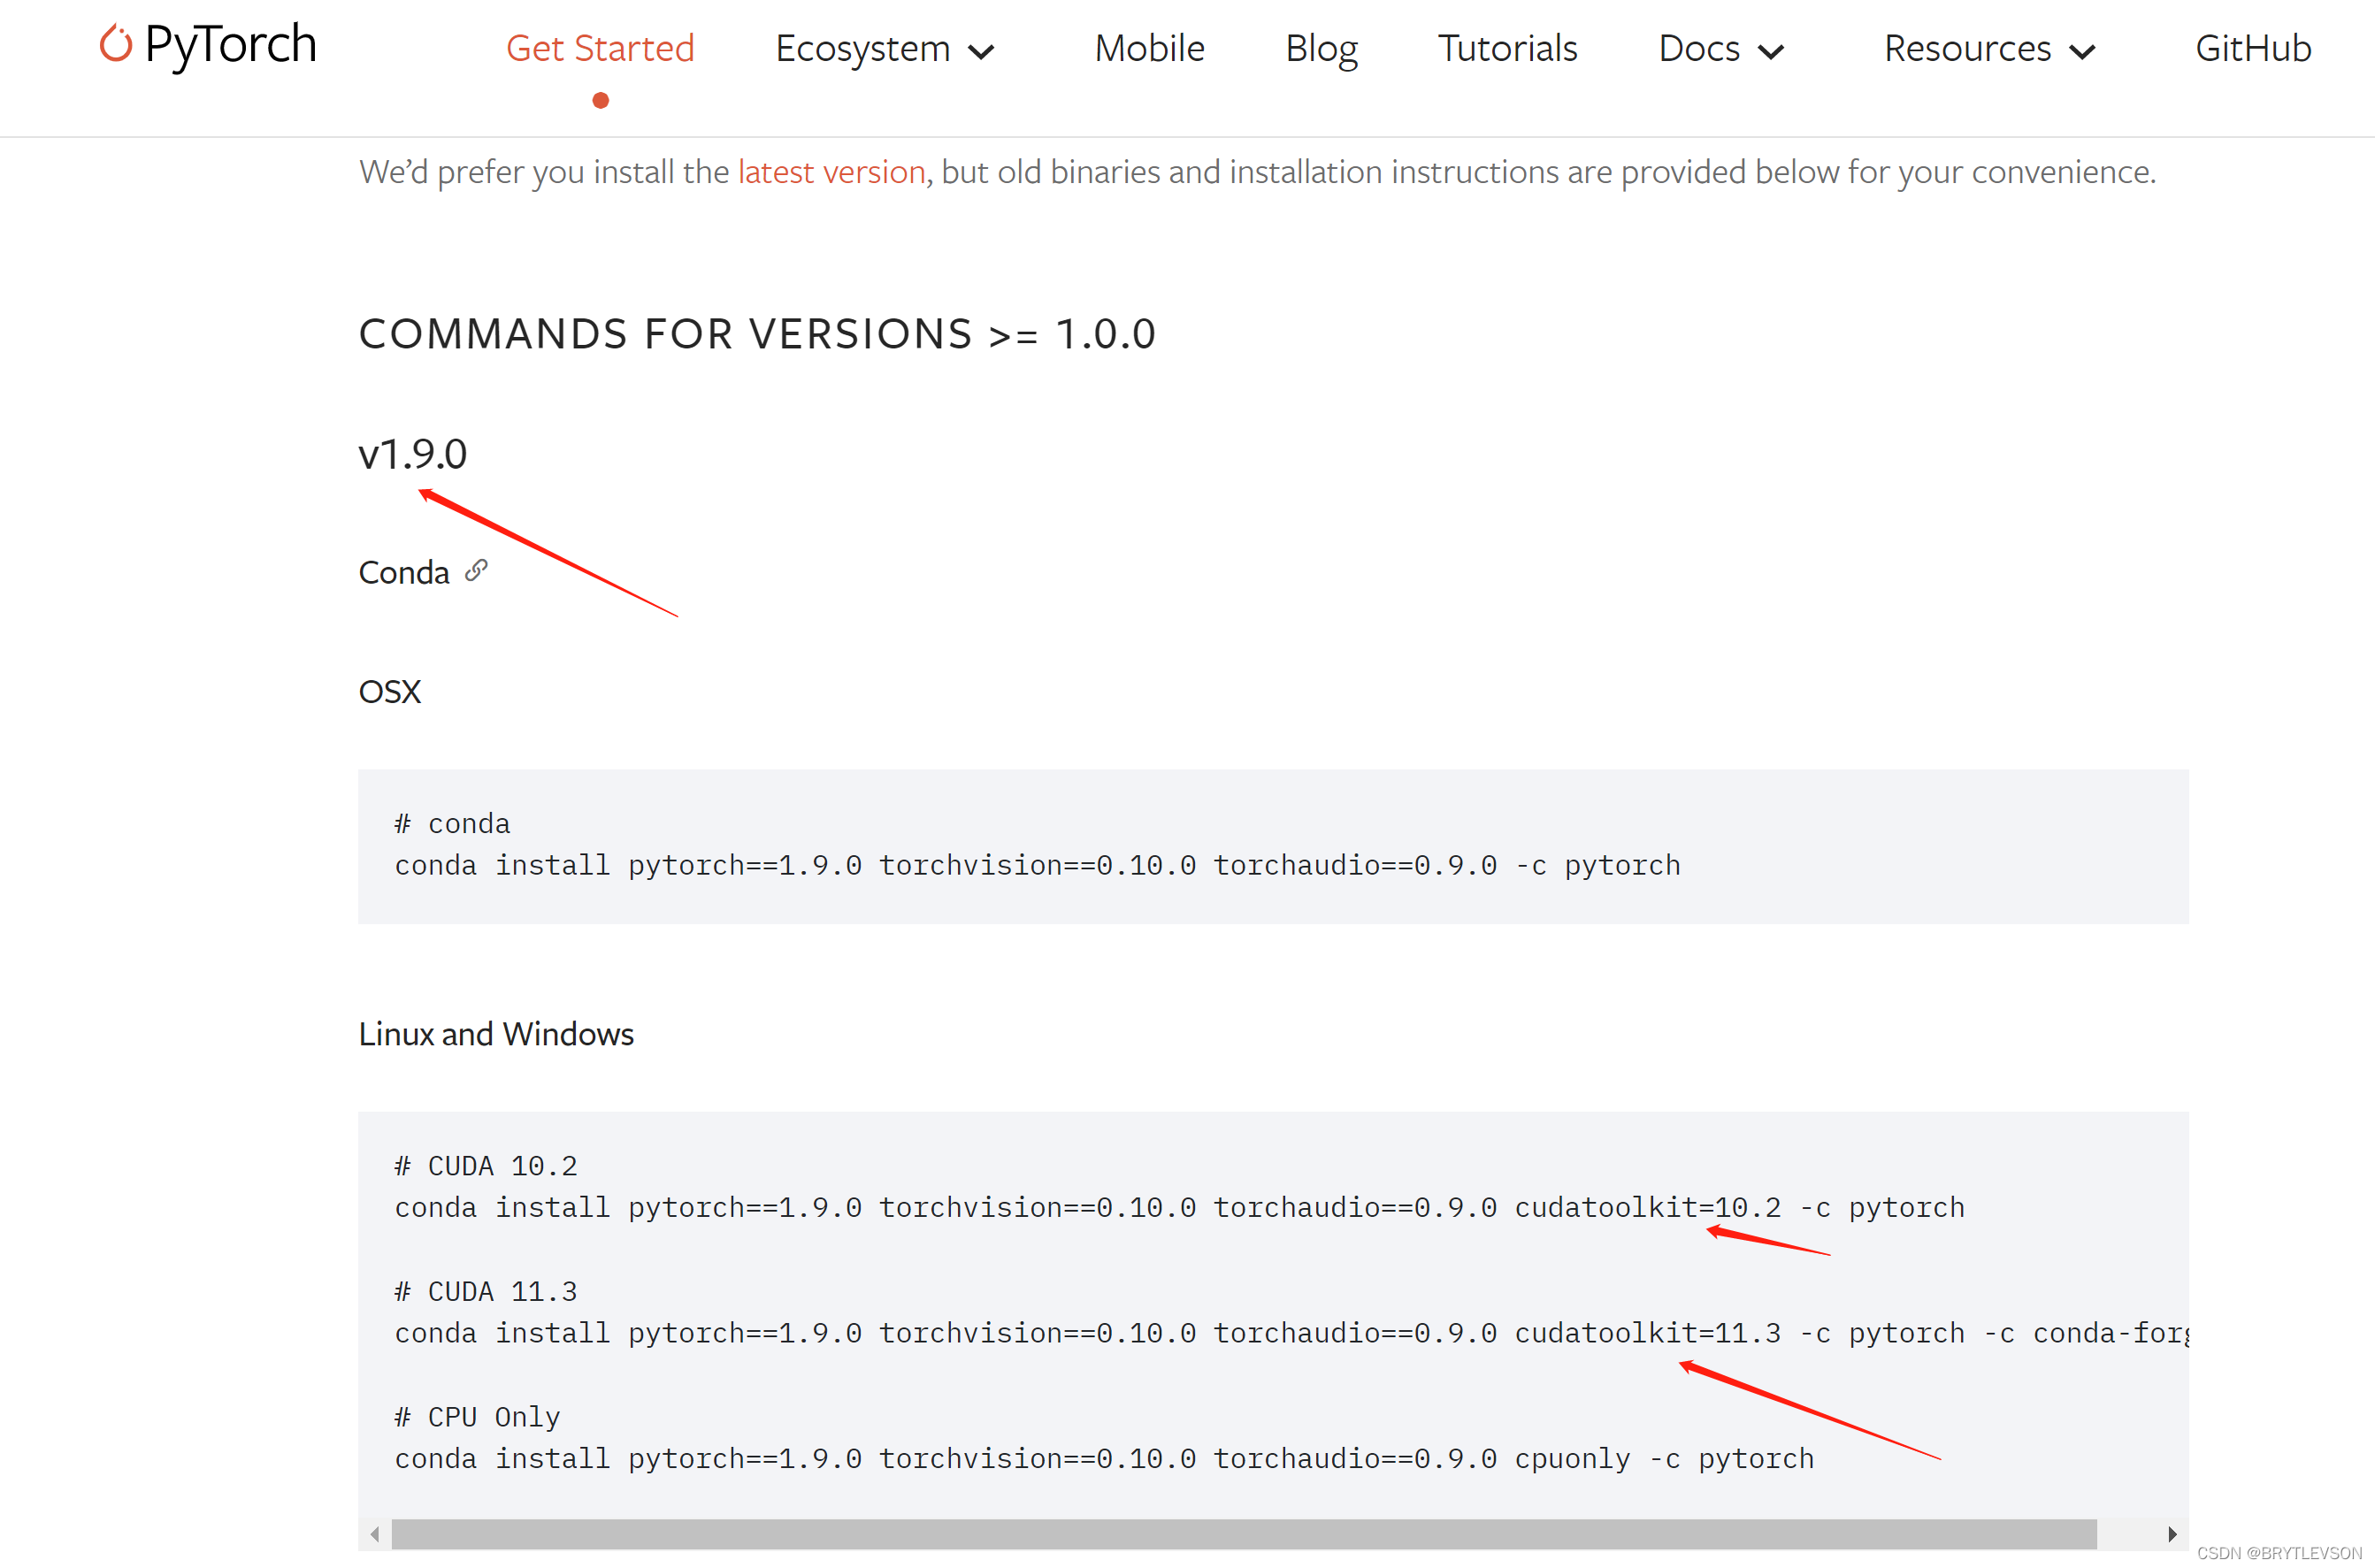Click the cpuonly install command
Viewport: 2375px width, 1568px height.
1104,1460
